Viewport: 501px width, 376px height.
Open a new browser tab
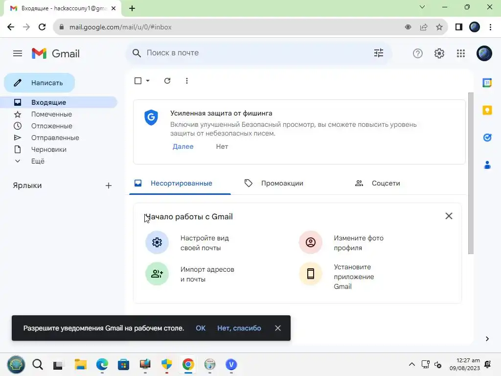click(x=132, y=8)
